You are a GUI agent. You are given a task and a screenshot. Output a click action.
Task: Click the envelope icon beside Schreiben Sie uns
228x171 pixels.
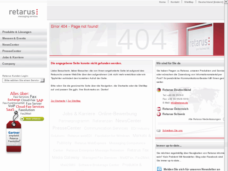pos(158,131)
